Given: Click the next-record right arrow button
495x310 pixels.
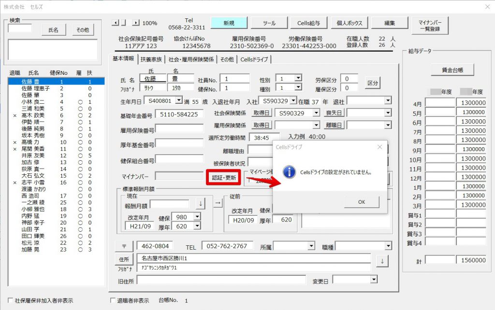Looking at the screenshot, I should [136, 23].
